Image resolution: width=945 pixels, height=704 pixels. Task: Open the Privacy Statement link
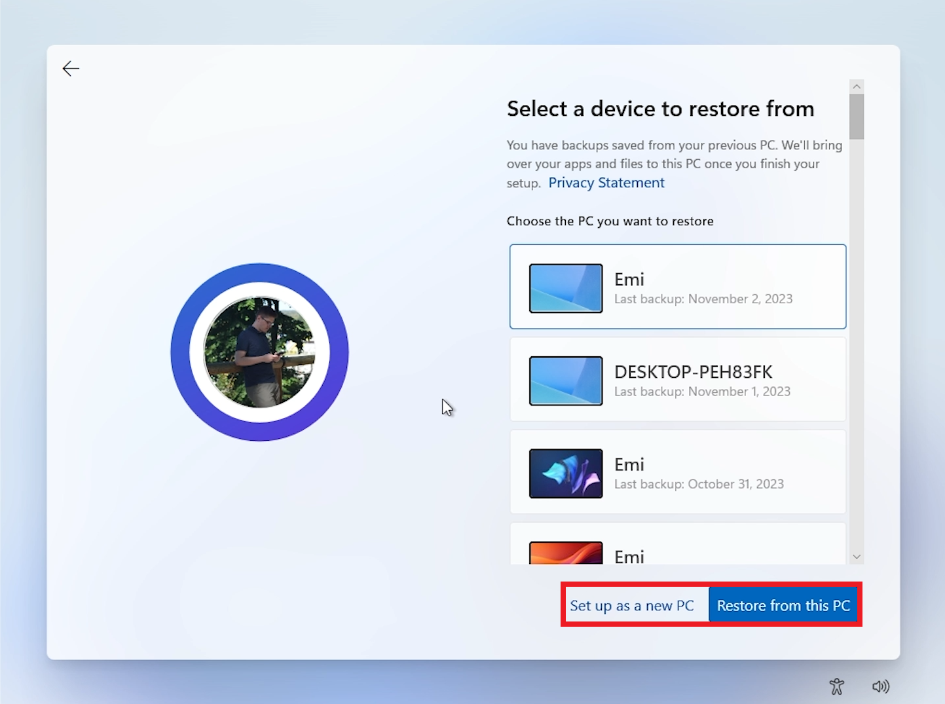tap(606, 183)
